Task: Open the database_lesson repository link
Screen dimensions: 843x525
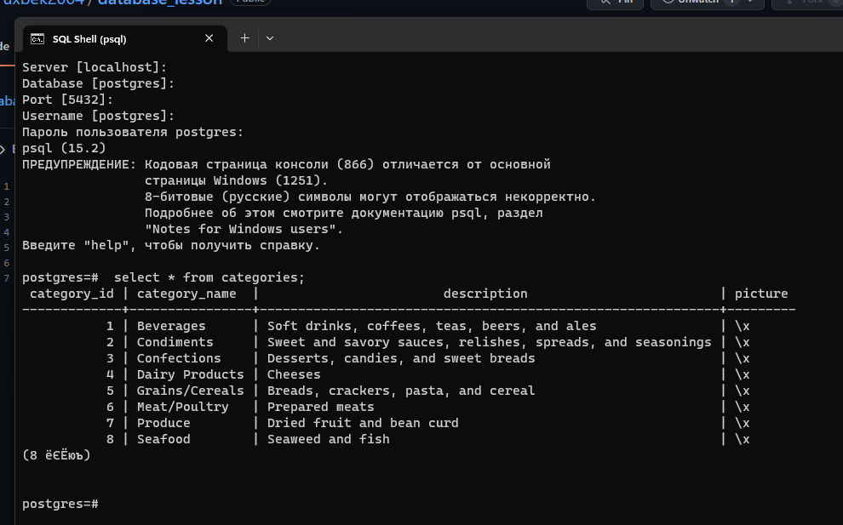Action: 158,2
